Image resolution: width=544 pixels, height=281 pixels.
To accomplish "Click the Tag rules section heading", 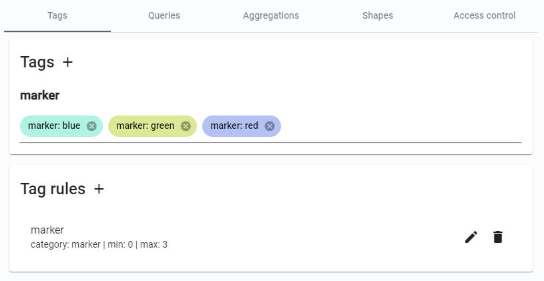I will pos(53,189).
